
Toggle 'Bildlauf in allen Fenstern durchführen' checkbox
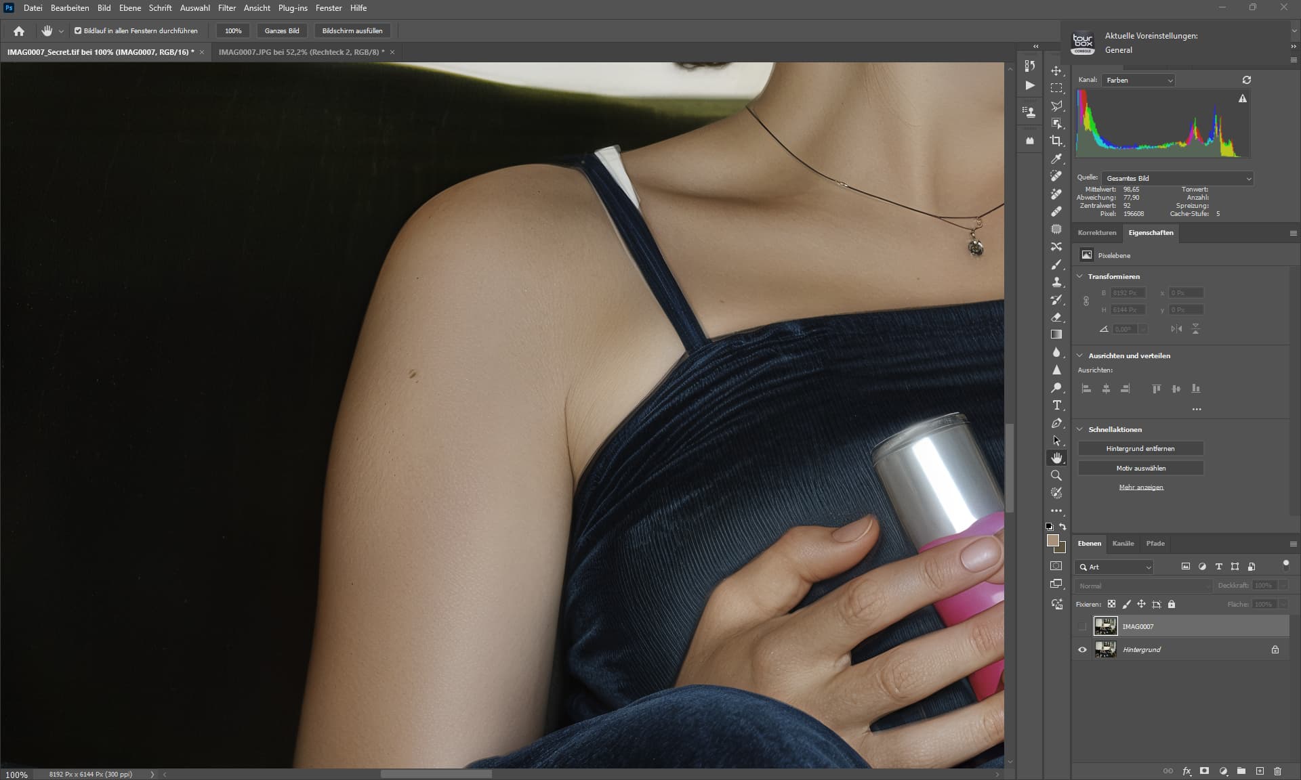pyautogui.click(x=78, y=30)
